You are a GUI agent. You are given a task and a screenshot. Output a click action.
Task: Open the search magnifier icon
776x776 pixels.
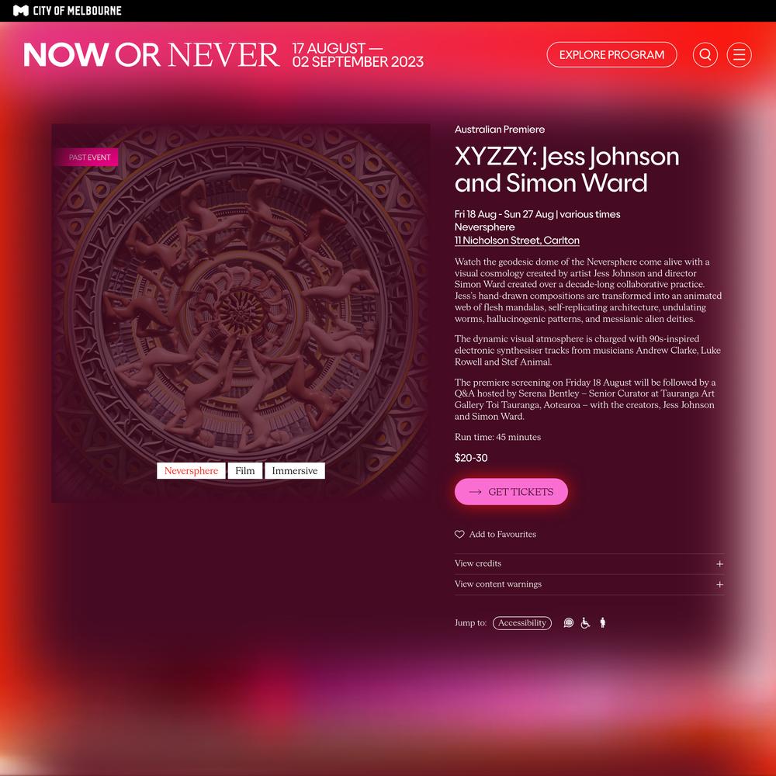[x=705, y=54]
